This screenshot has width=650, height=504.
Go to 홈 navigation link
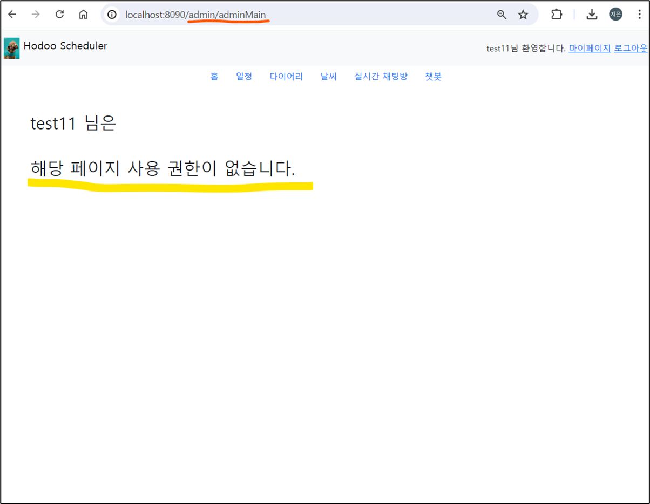[214, 77]
